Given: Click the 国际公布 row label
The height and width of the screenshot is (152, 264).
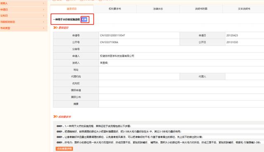Looking at the screenshot, I should pos(76,97).
